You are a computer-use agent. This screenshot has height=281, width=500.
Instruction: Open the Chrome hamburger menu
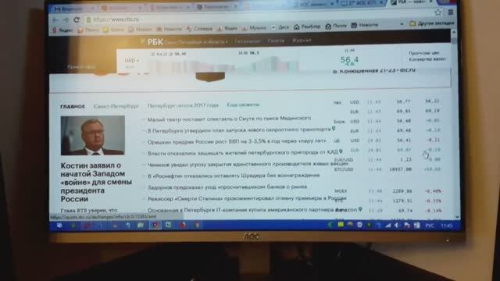click(451, 12)
